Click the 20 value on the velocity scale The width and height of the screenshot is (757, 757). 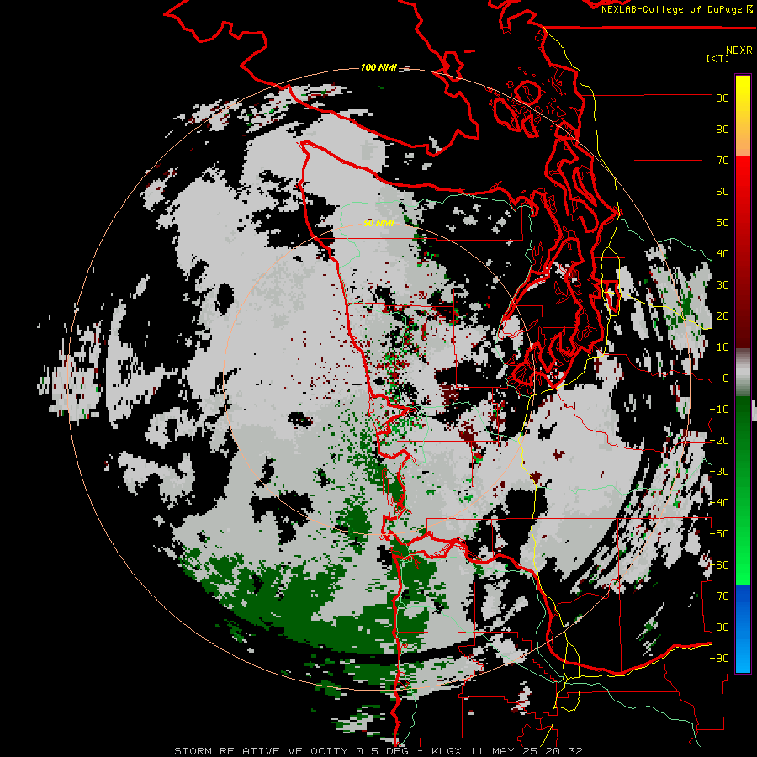(723, 316)
